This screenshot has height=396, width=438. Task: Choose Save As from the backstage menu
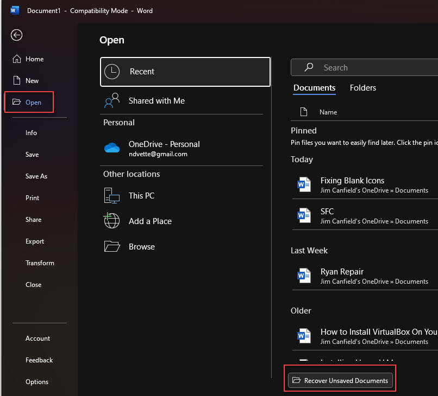[36, 176]
